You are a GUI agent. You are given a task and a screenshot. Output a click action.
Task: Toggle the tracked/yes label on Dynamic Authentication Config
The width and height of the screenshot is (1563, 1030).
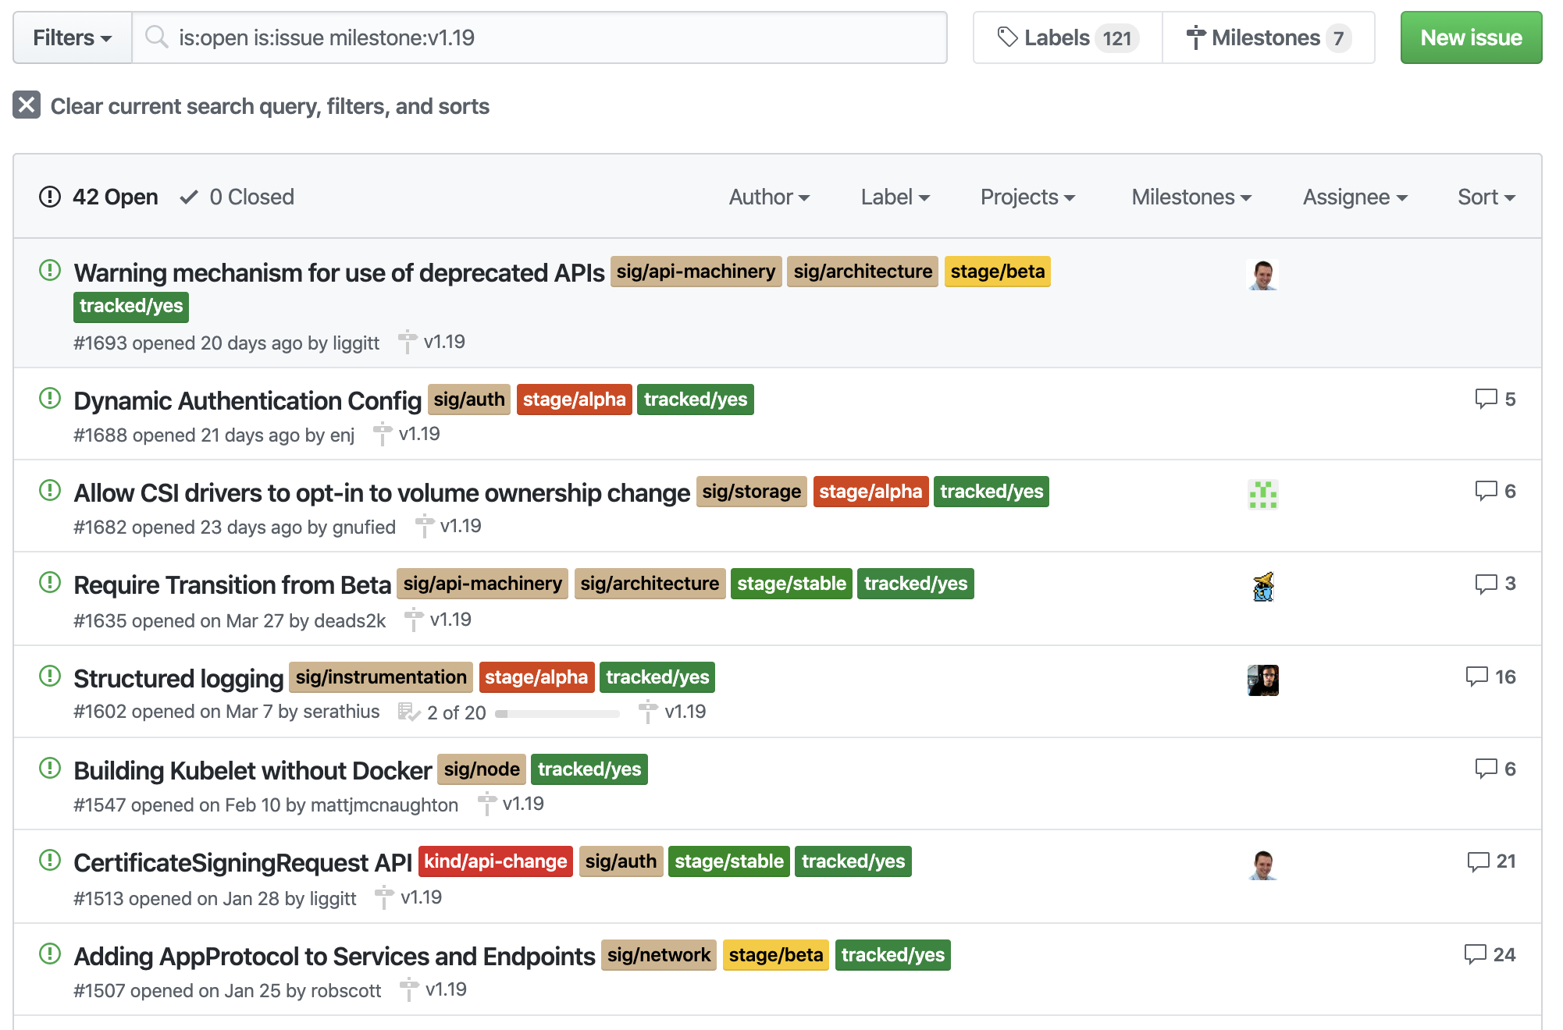click(695, 400)
